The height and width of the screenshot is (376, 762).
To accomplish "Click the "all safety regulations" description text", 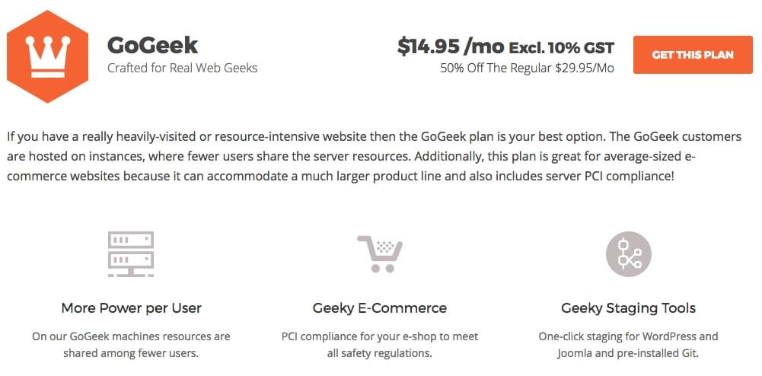I will pos(379,353).
